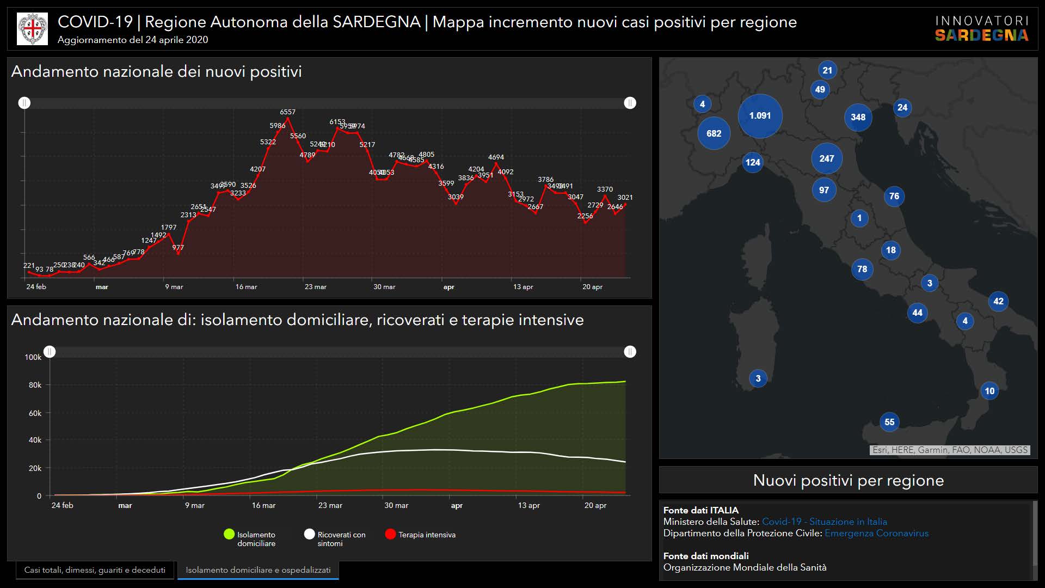This screenshot has width=1045, height=588.
Task: Click the 124 bubble on the map
Action: 753,162
